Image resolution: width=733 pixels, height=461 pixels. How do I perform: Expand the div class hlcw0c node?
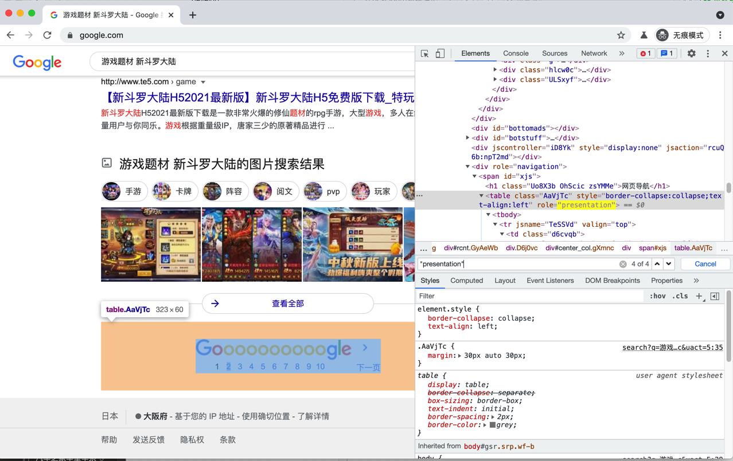[495, 70]
